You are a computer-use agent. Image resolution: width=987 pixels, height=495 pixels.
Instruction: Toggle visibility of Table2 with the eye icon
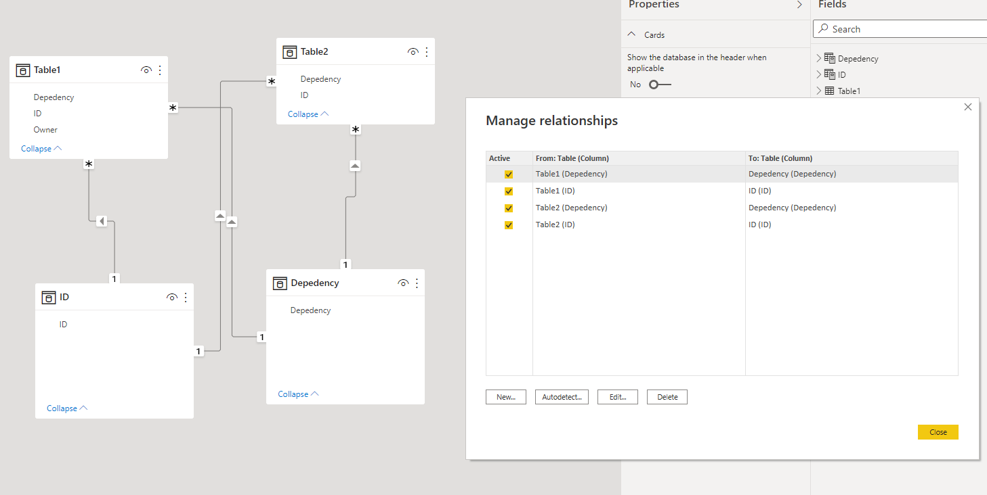pyautogui.click(x=413, y=52)
